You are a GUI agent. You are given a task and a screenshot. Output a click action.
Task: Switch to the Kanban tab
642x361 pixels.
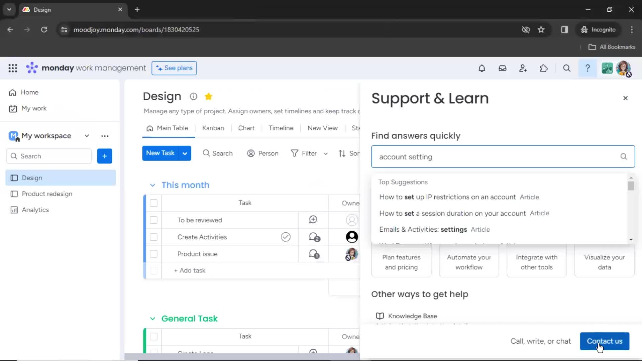[213, 128]
